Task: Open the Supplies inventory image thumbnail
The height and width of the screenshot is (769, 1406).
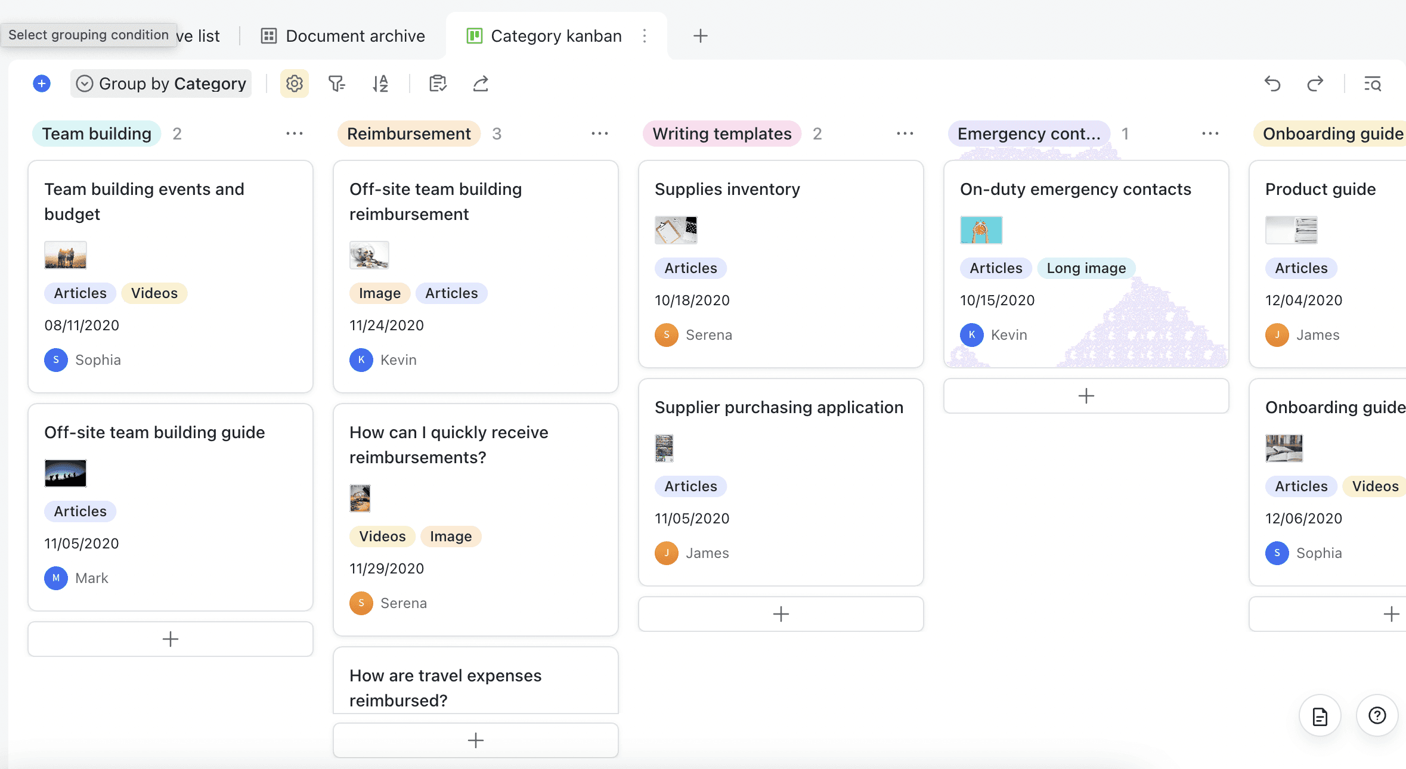Action: [676, 230]
